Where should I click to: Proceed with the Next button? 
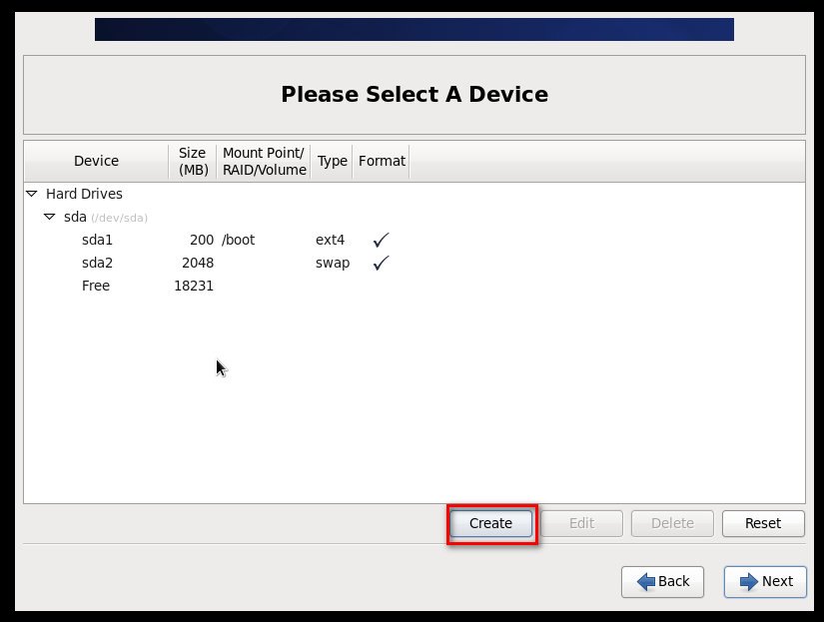[x=765, y=581]
